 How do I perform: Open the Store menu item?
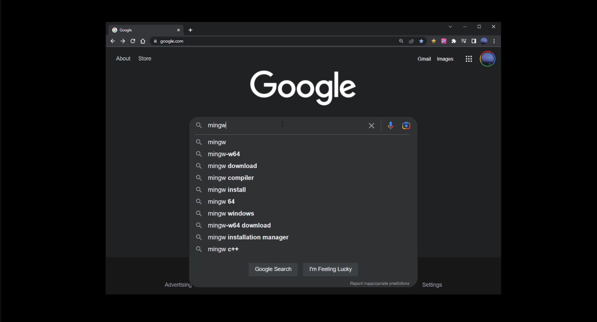click(x=145, y=58)
